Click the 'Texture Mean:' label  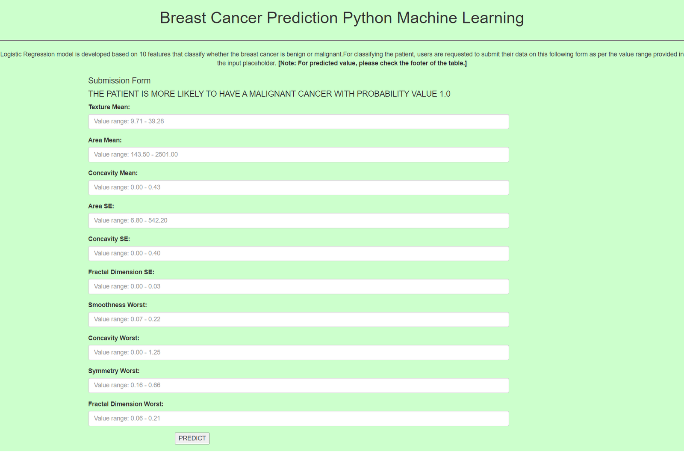coord(109,107)
